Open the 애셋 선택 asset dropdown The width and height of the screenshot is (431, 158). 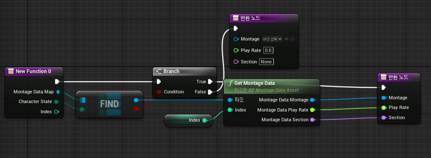point(273,39)
